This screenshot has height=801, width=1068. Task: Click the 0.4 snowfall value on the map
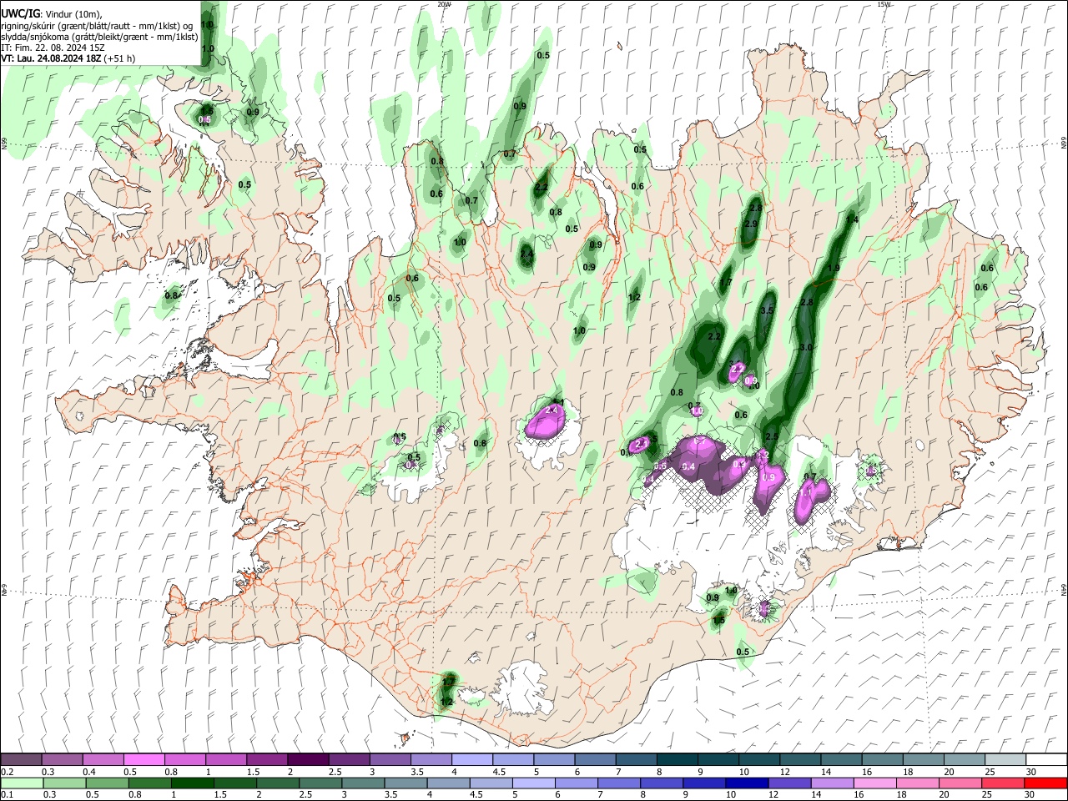(x=689, y=466)
